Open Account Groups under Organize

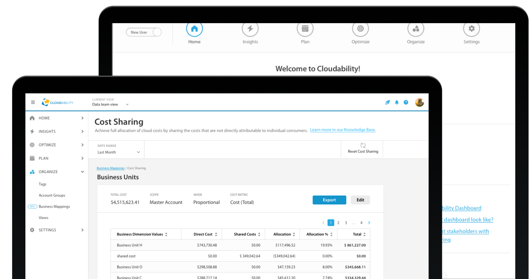(52, 196)
